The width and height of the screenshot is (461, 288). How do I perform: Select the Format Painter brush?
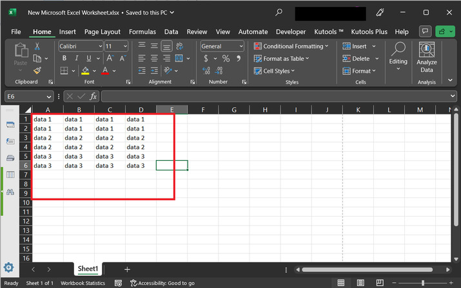point(37,70)
